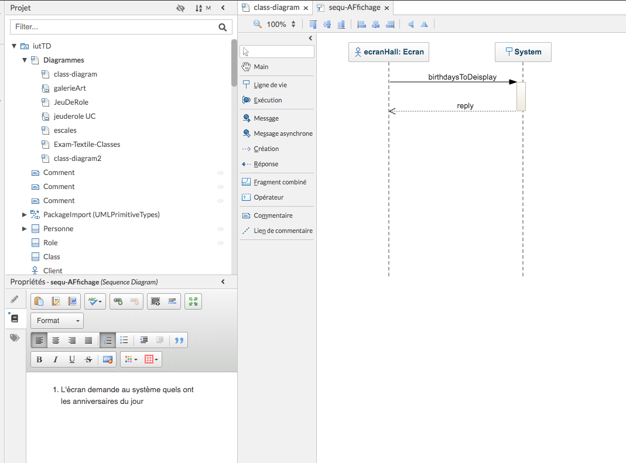Switch to the class-diagram tab

point(276,8)
